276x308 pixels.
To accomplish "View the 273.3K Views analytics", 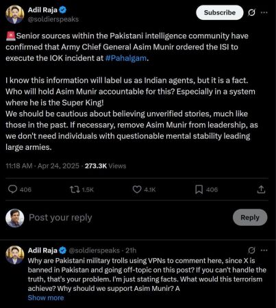I will (x=105, y=166).
